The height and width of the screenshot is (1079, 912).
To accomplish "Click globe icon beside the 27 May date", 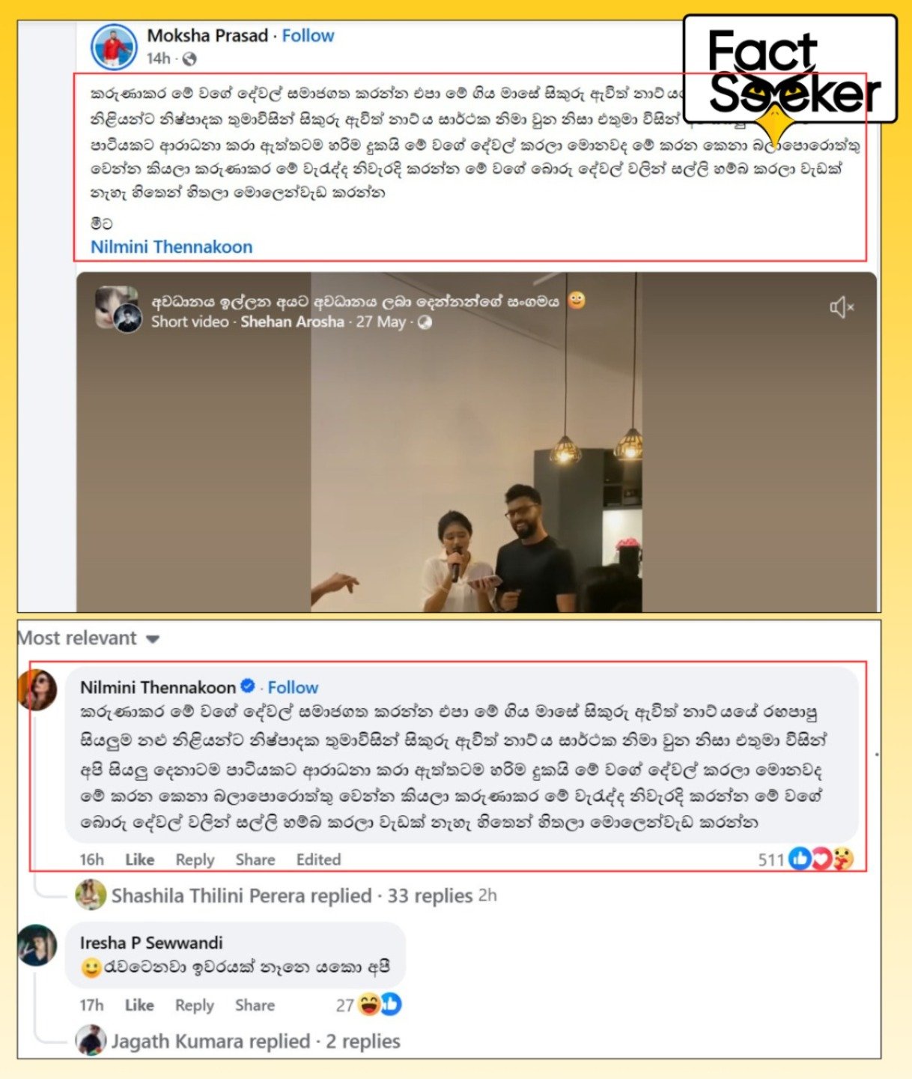I will click(425, 322).
